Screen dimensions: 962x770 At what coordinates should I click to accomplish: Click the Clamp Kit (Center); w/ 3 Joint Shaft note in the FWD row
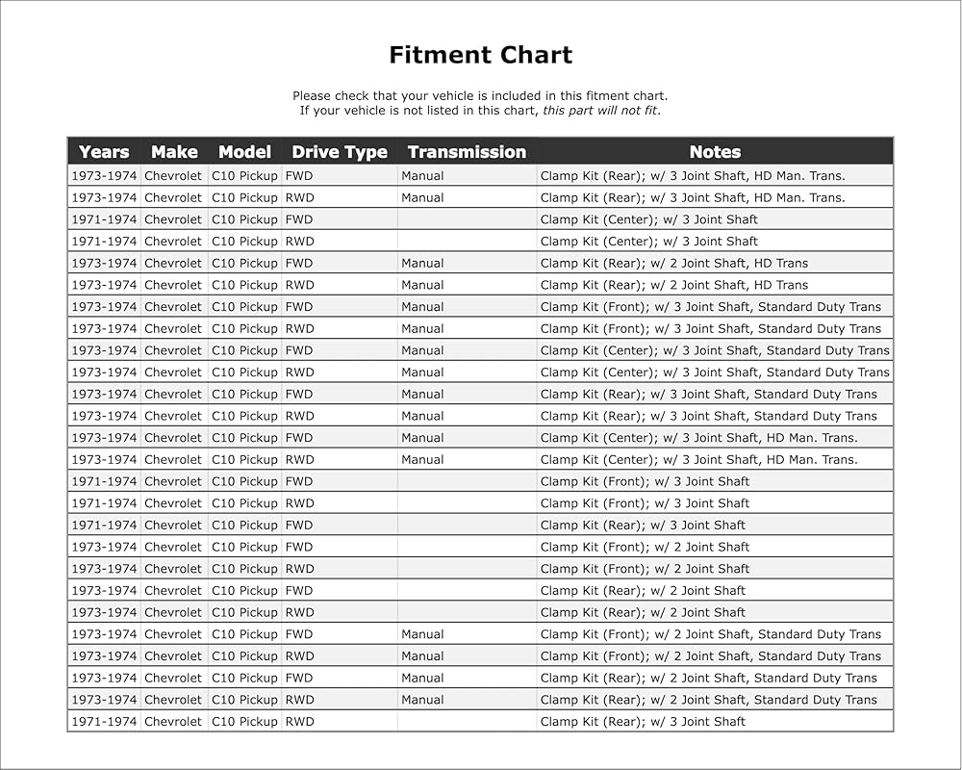[648, 219]
